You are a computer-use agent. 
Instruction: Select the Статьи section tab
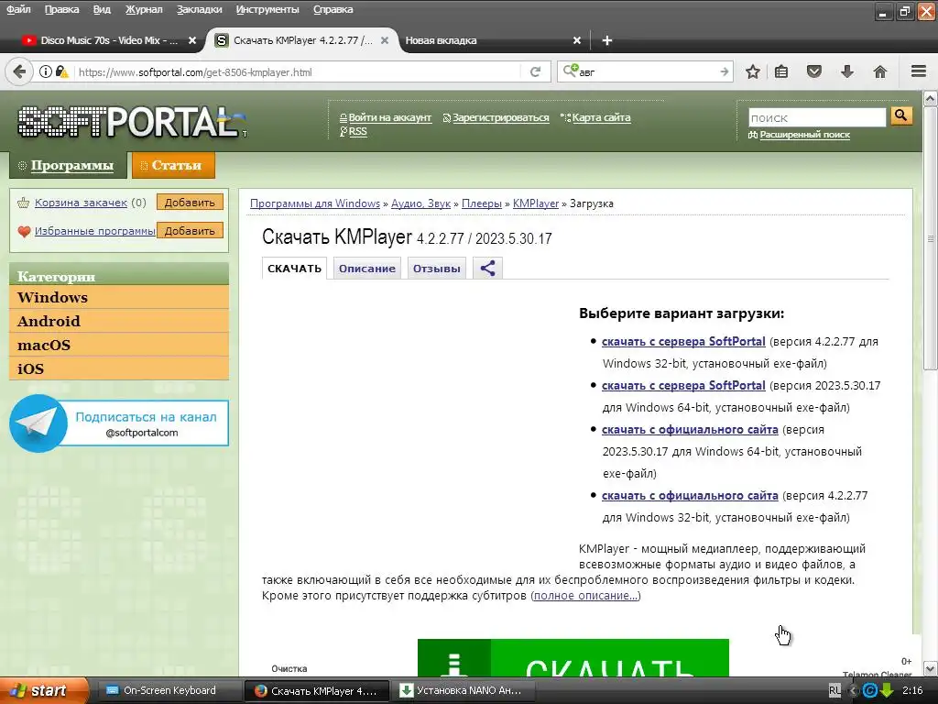click(173, 165)
